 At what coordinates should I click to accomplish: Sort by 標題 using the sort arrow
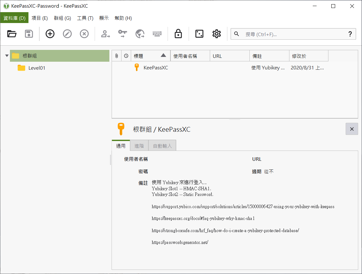tap(163, 55)
